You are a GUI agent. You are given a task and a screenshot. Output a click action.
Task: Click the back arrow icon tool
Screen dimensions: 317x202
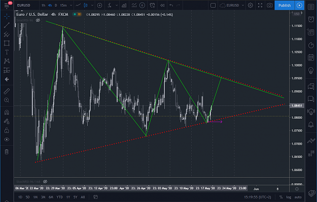[7, 79]
